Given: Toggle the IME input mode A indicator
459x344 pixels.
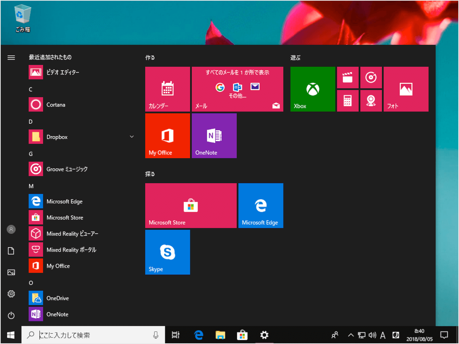Looking at the screenshot, I should coord(383,335).
